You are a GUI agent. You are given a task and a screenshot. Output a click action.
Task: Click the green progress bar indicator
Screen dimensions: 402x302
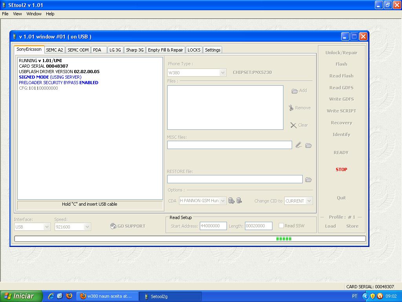pos(283,239)
